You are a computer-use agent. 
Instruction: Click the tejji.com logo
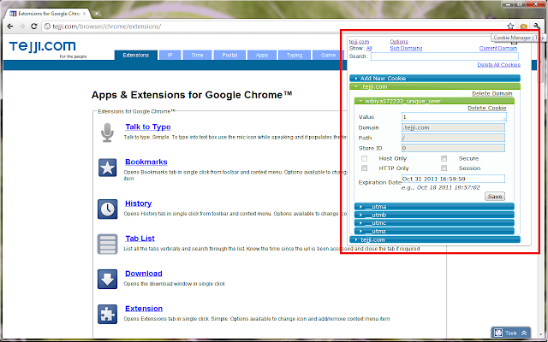[x=42, y=47]
